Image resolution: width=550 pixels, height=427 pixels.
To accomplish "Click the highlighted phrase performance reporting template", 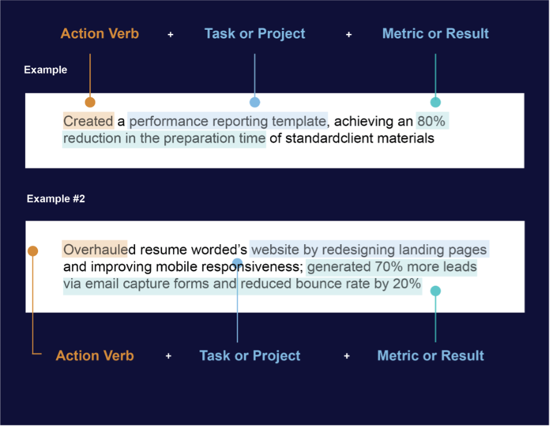I will pyautogui.click(x=227, y=121).
